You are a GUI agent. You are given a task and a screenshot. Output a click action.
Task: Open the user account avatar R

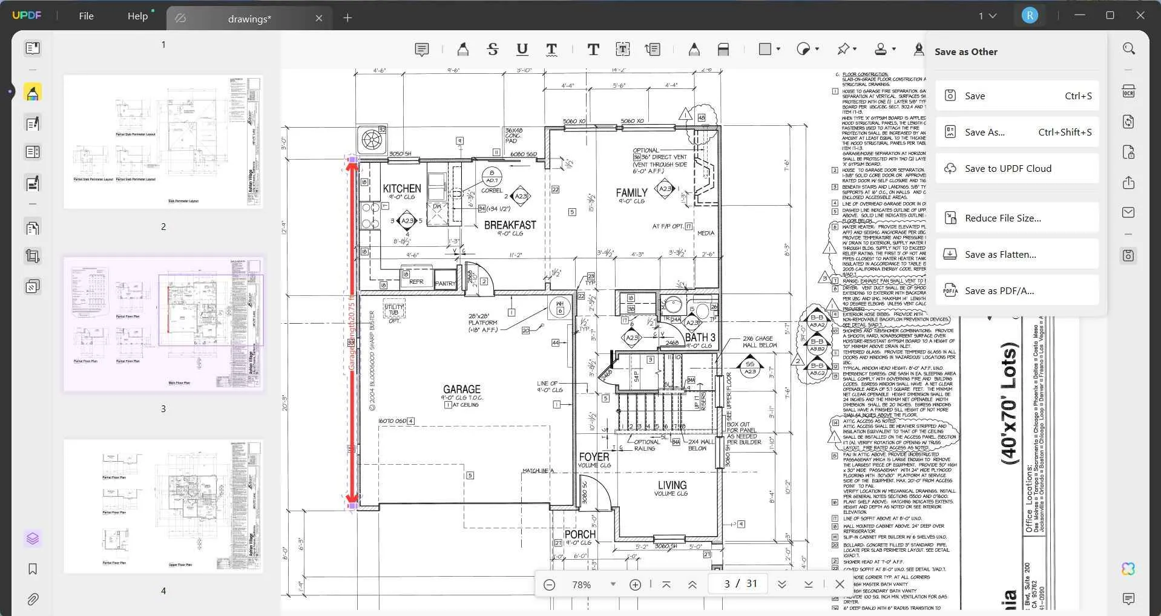point(1030,16)
